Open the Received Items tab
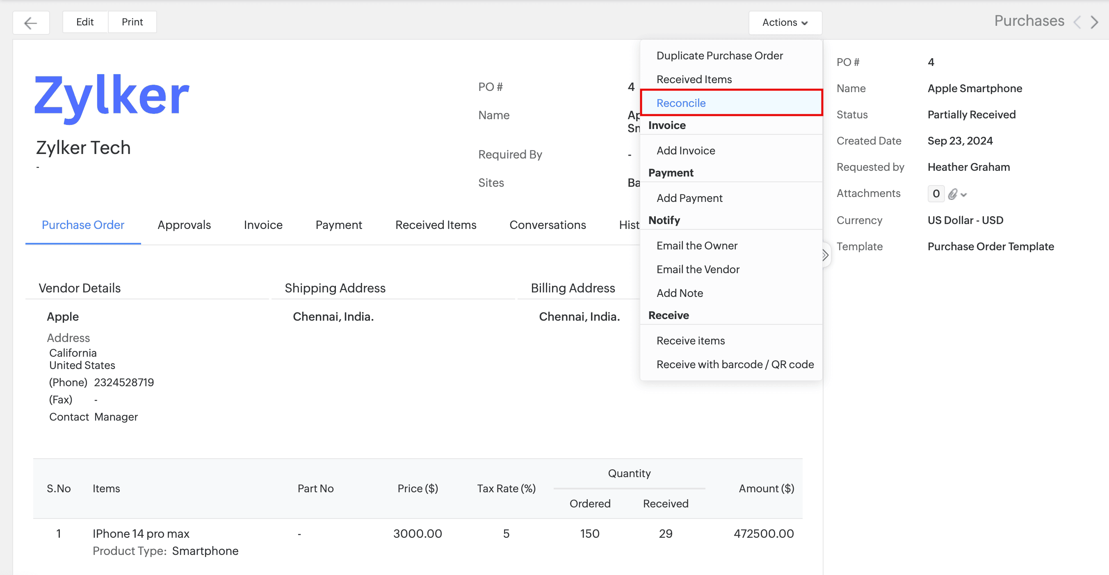The height and width of the screenshot is (575, 1109). point(436,225)
